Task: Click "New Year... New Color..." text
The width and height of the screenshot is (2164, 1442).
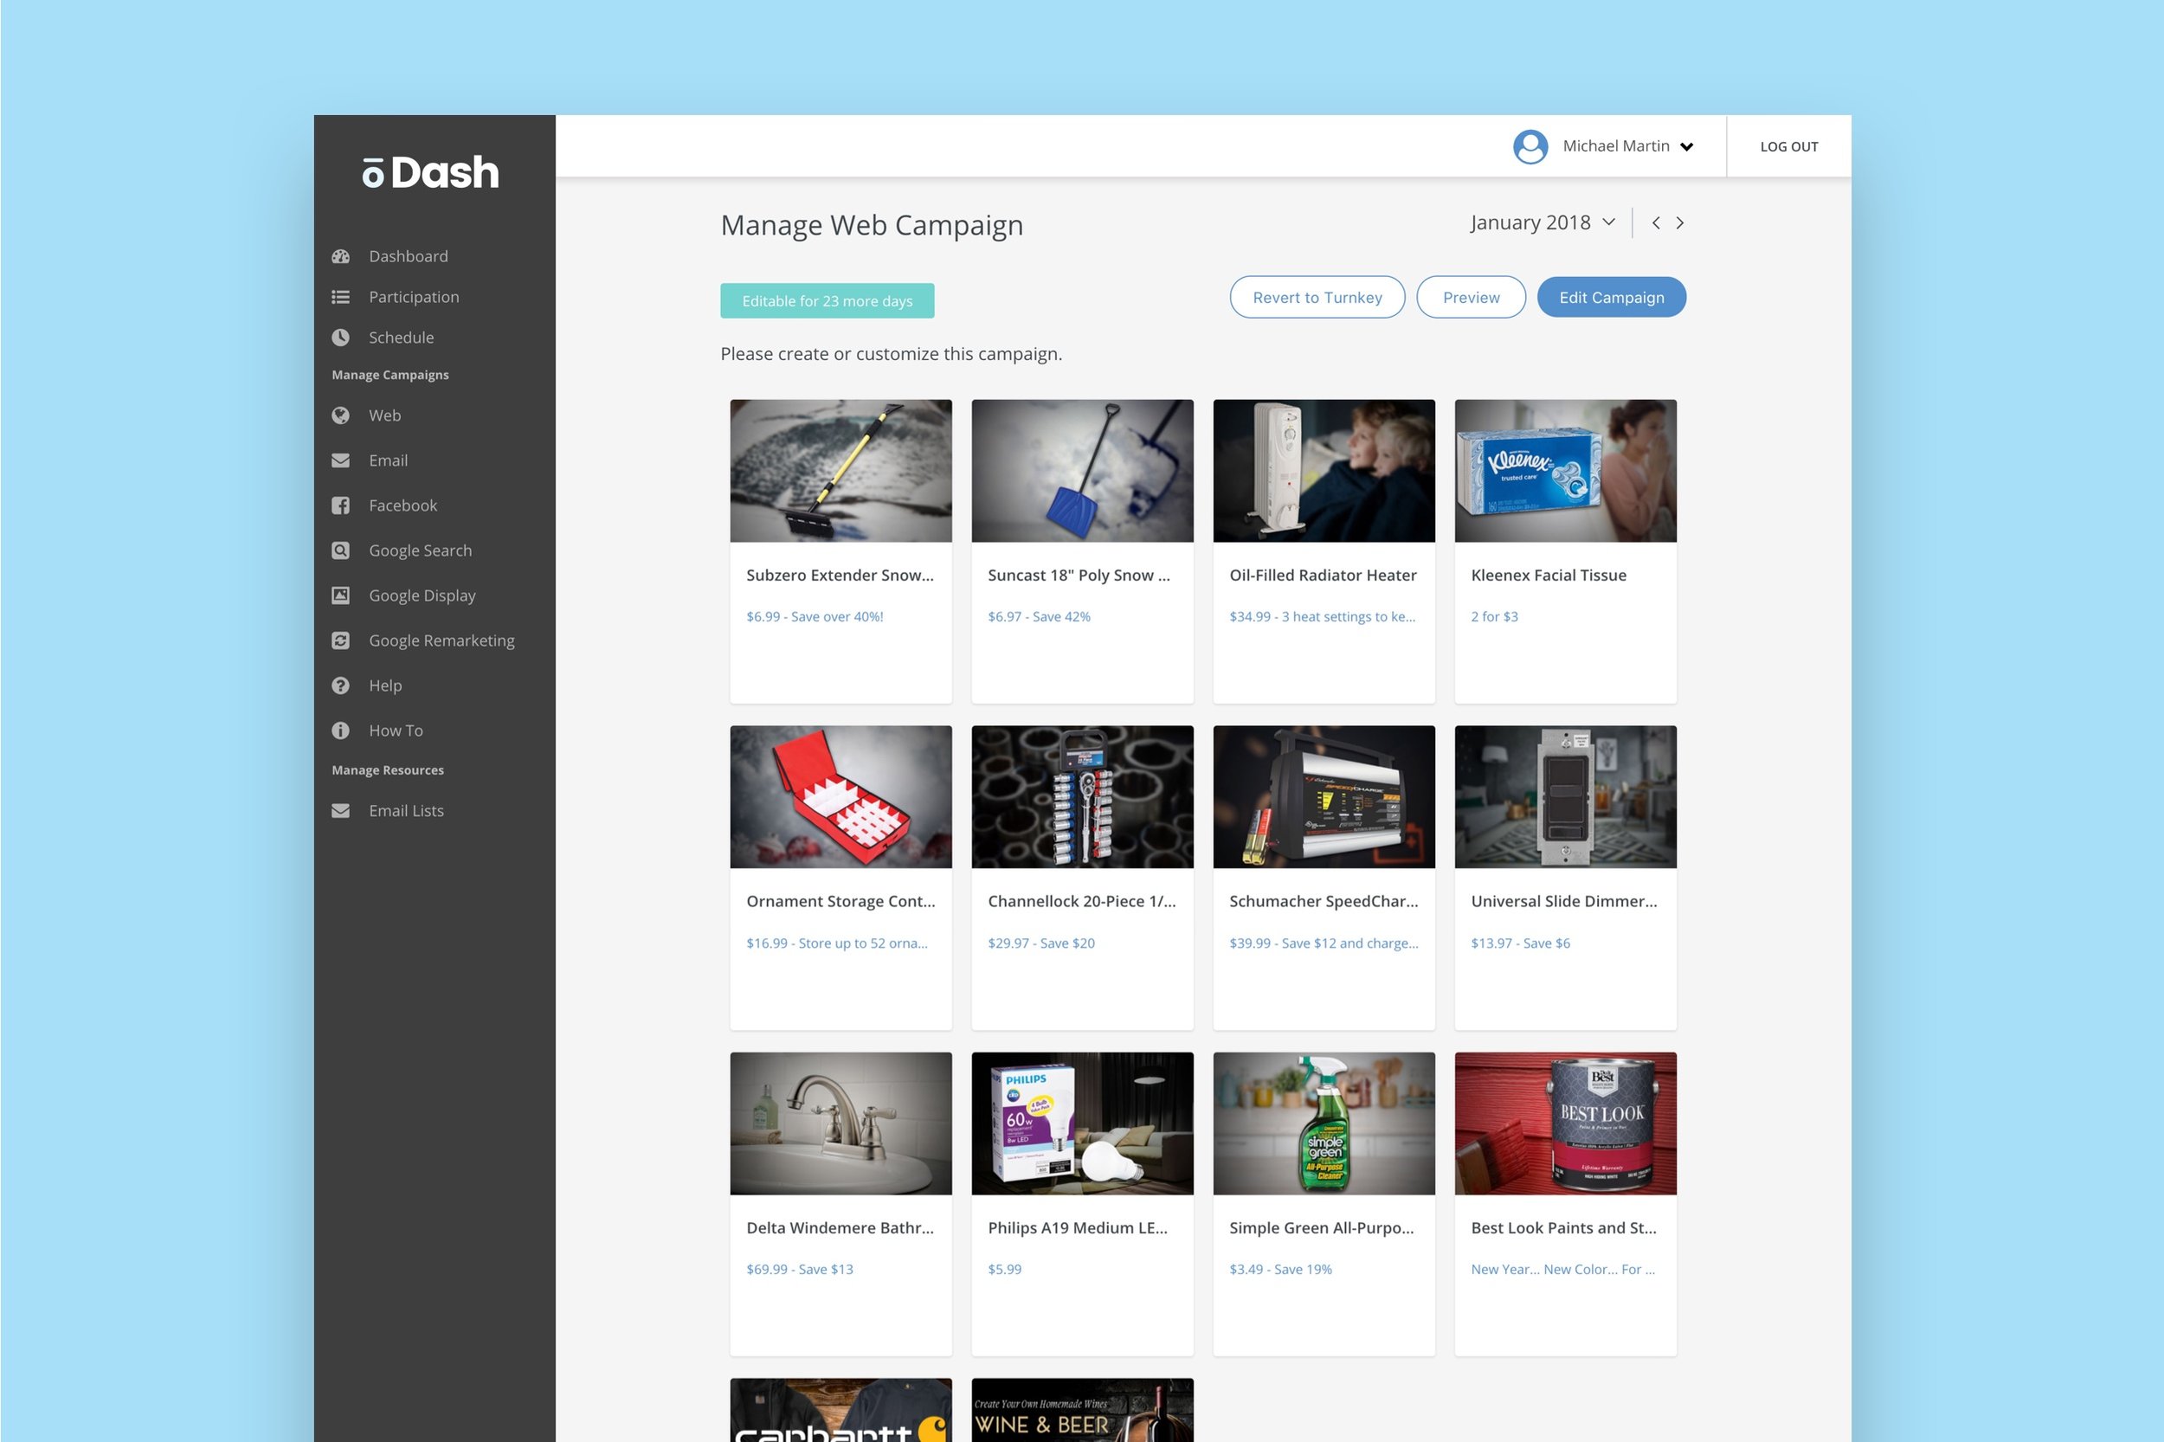Action: coord(1562,1270)
